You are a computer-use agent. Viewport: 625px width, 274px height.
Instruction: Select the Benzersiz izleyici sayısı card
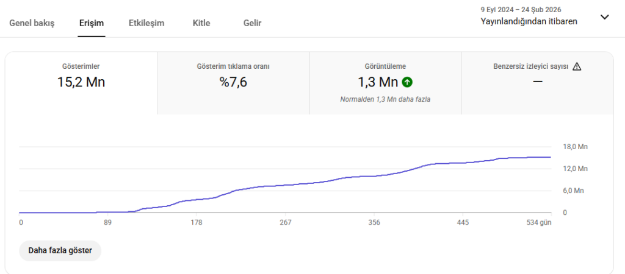pos(537,83)
